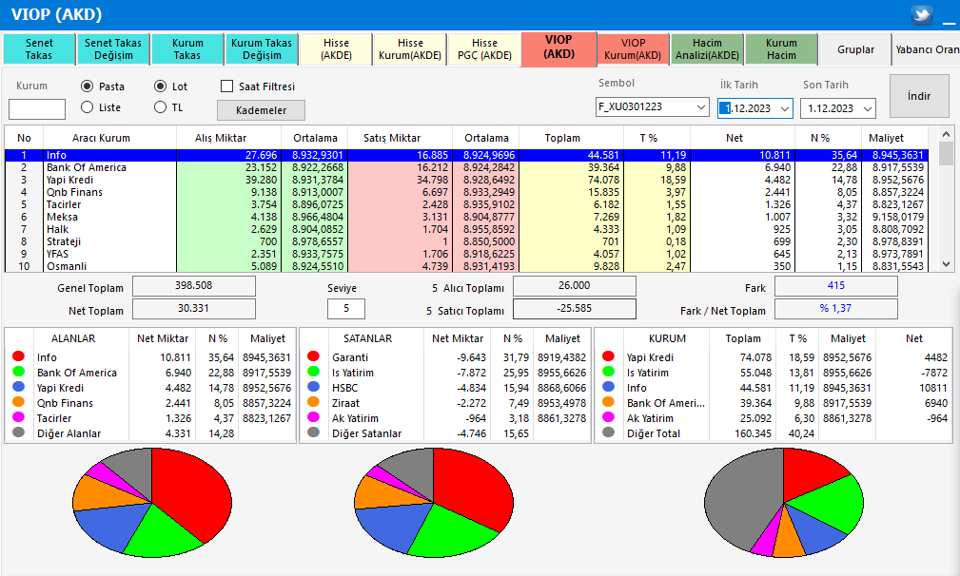Viewport: 960px width, 576px height.
Task: Click the Twitter bird icon
Action: click(921, 14)
